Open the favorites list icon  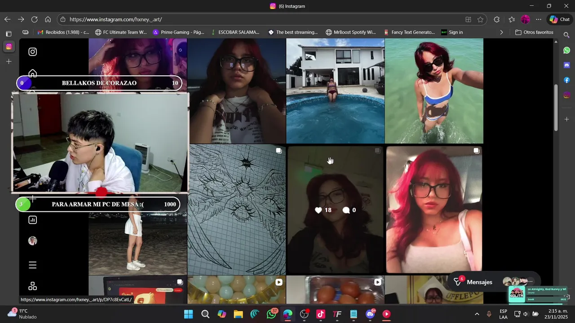pos(512,19)
